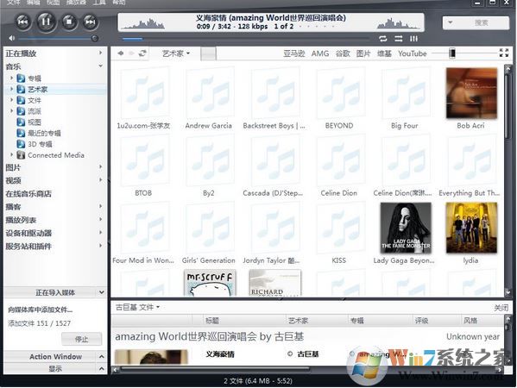
Task: Refresh the view with the sync icon
Action: [x=142, y=53]
